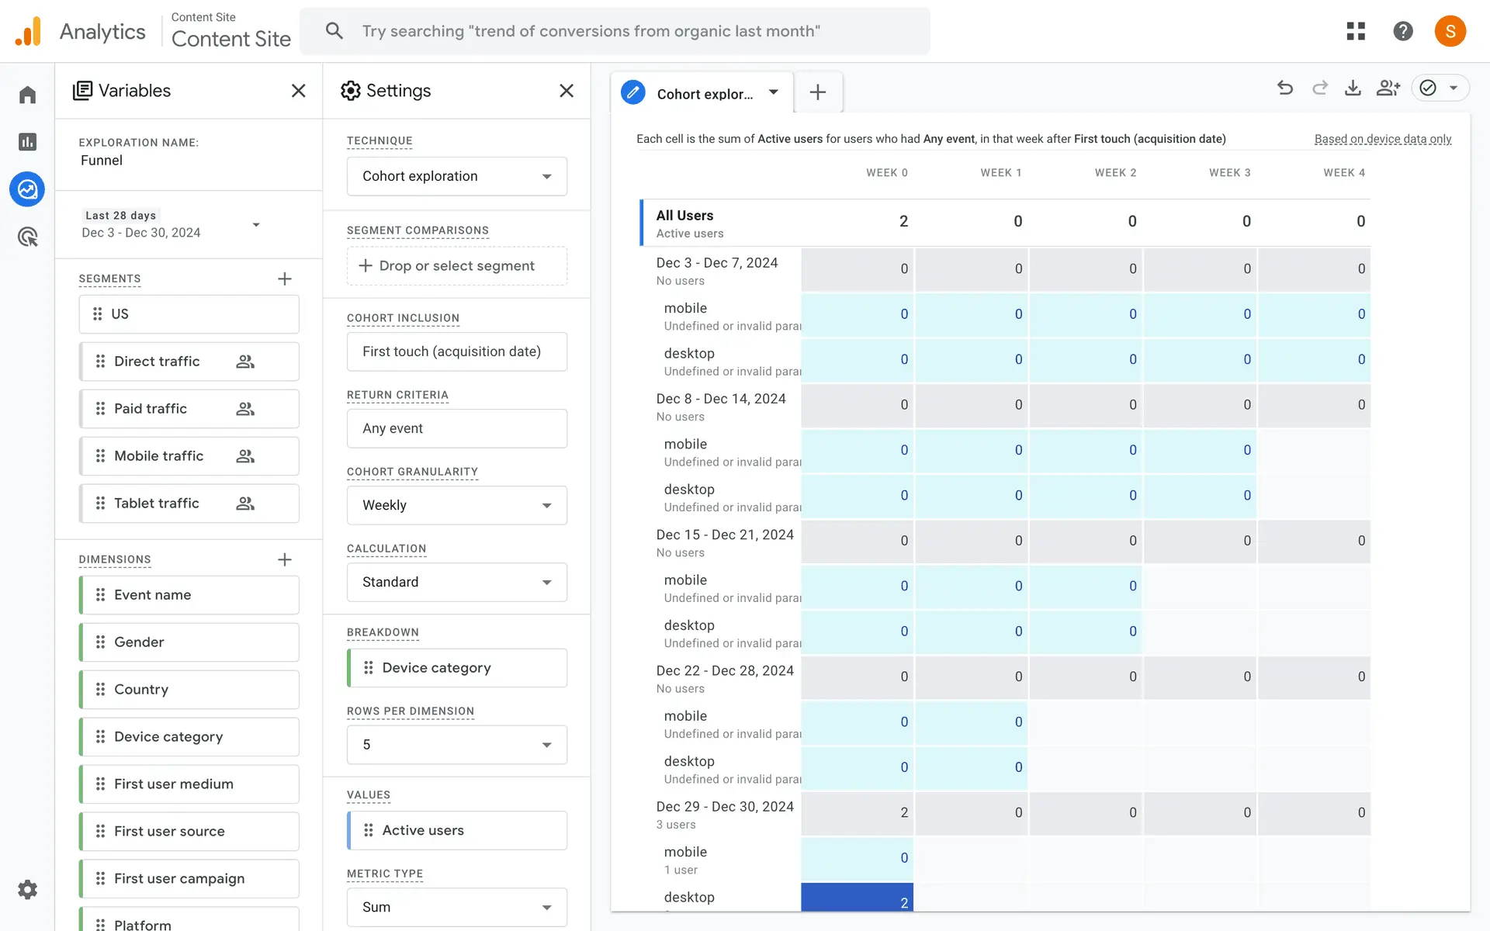Expand Cohort granularity Weekly dropdown
1490x931 pixels.
coord(456,505)
